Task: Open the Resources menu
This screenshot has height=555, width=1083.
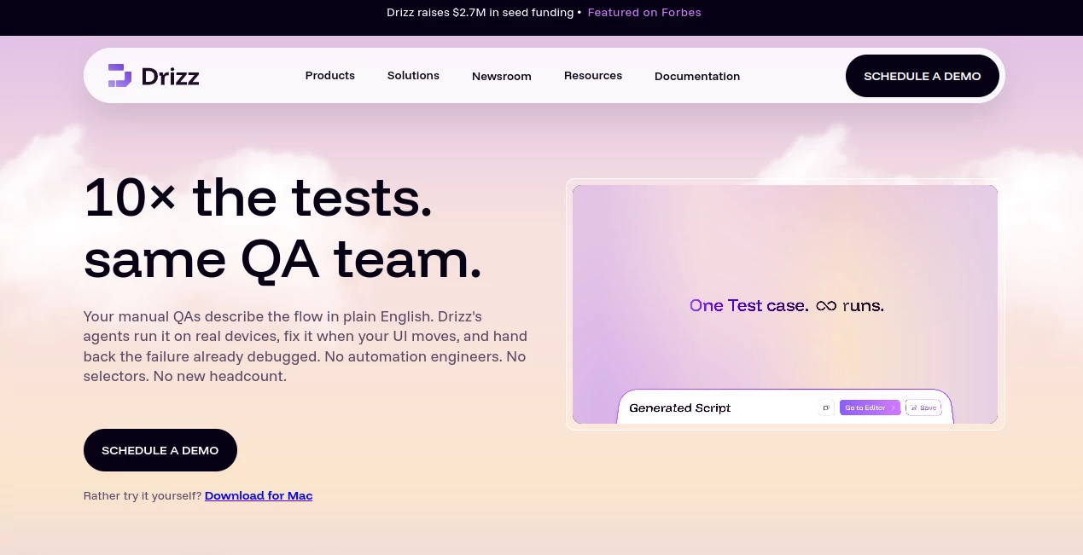Action: tap(593, 76)
